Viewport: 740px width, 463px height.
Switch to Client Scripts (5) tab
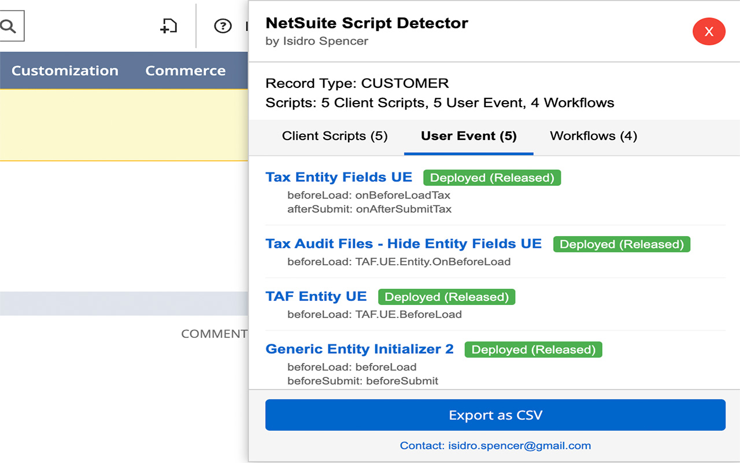(335, 136)
